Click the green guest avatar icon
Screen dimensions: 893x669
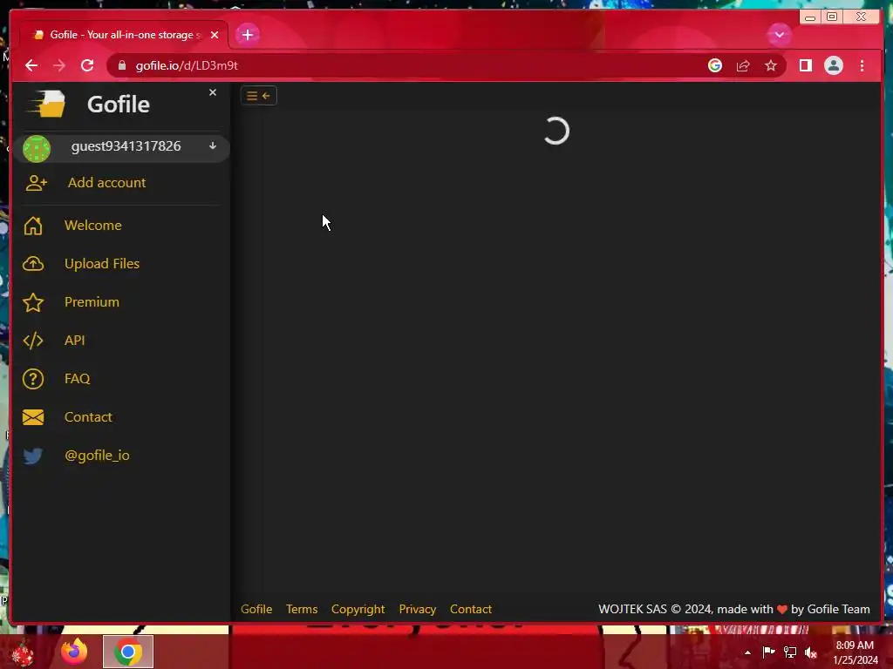[x=37, y=149]
